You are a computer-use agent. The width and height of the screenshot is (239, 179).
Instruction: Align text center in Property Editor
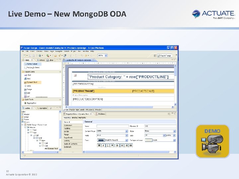pyautogui.click(x=122, y=146)
